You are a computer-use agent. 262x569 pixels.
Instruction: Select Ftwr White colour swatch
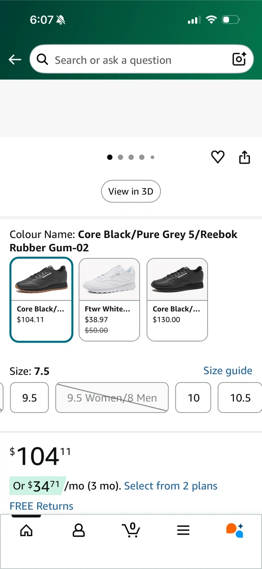click(109, 300)
